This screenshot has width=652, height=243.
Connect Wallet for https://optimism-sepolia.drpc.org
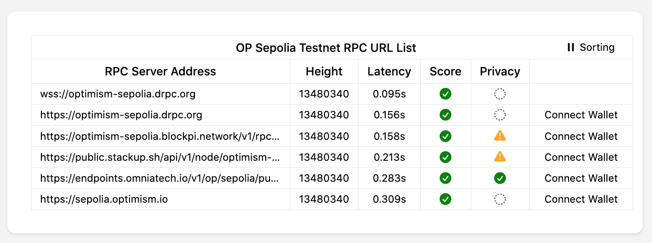click(581, 115)
